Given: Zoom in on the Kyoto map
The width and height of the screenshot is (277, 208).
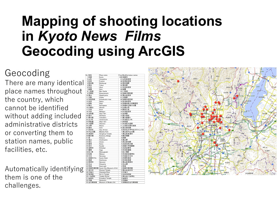Looking at the screenshot, I should click(x=151, y=71).
